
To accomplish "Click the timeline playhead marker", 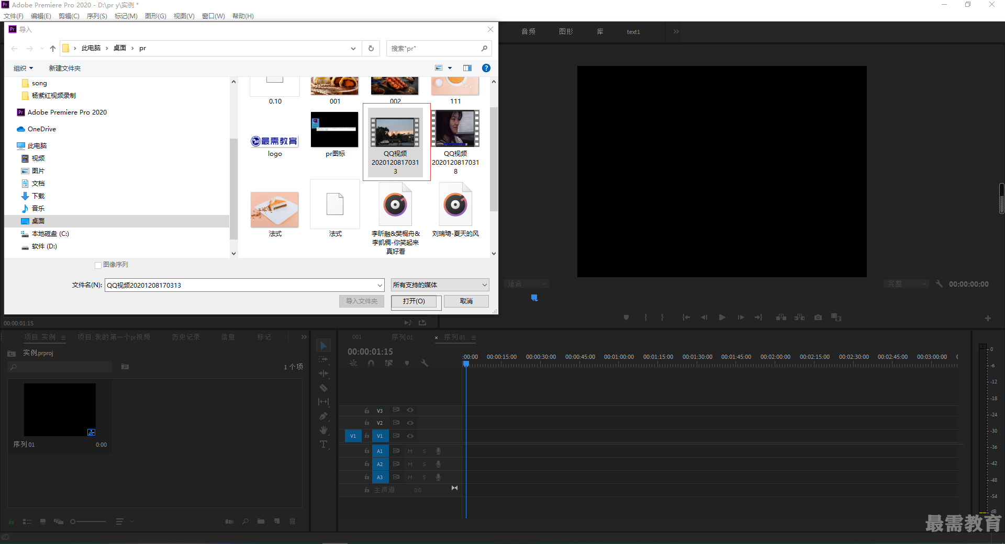I will [x=466, y=364].
